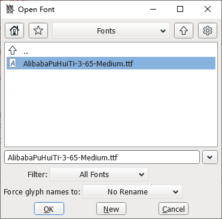Click the font file icon beside AlibabaPuHuiTi
The width and height of the screenshot is (222, 219).
coord(13,63)
